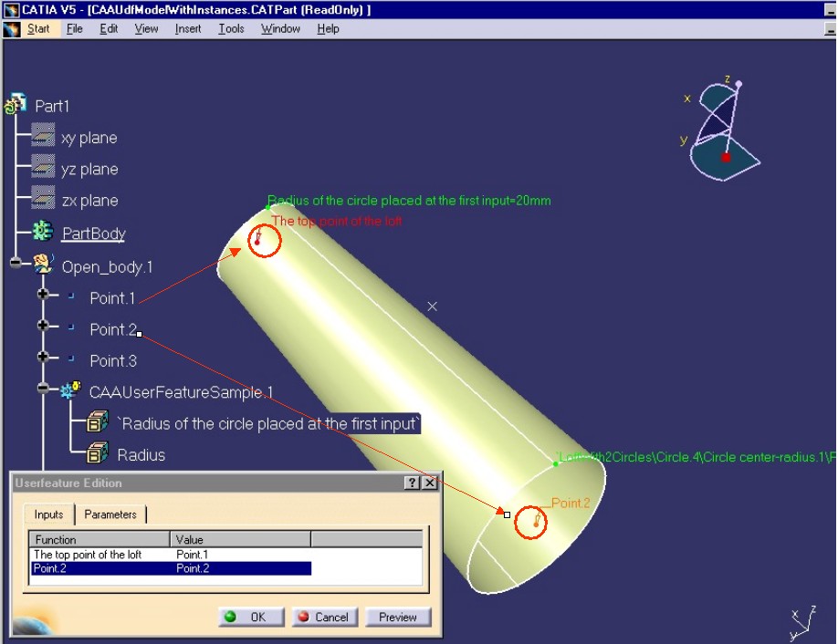Click the PartBody gear icon

(x=43, y=231)
